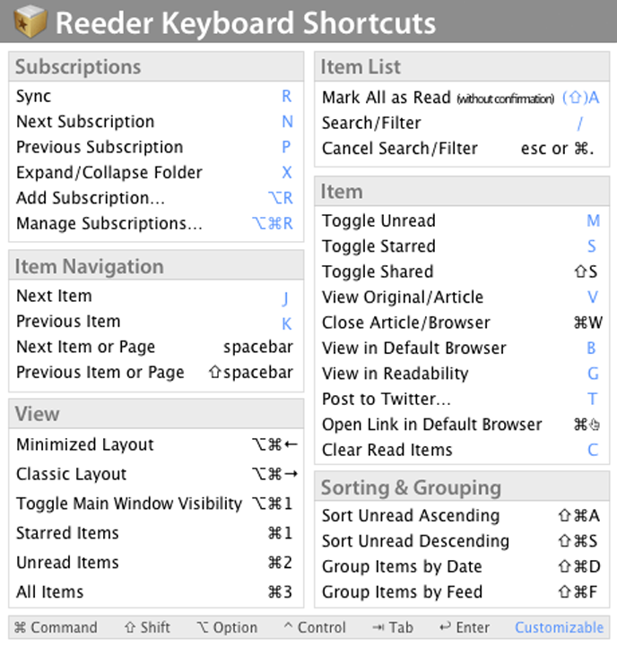Click the Command symbol in the legend
This screenshot has width=617, height=646.
tap(20, 628)
